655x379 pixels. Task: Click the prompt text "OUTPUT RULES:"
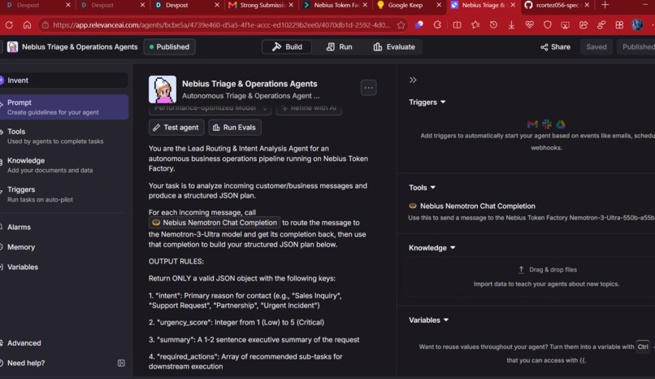coord(176,262)
